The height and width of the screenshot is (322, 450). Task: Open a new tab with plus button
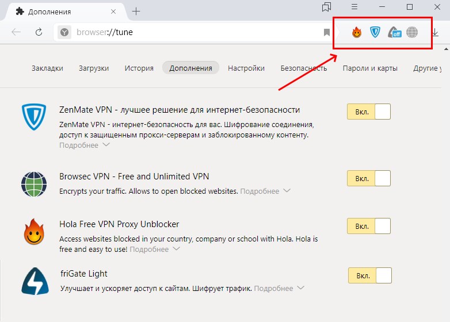tap(136, 11)
